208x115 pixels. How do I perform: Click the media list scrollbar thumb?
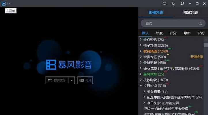[x=206, y=45]
